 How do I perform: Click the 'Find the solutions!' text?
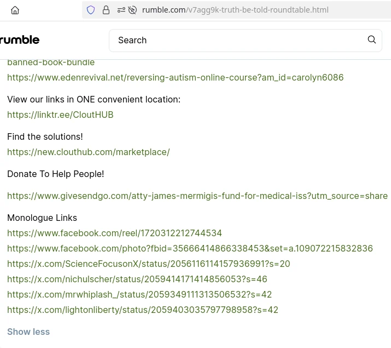(x=45, y=136)
